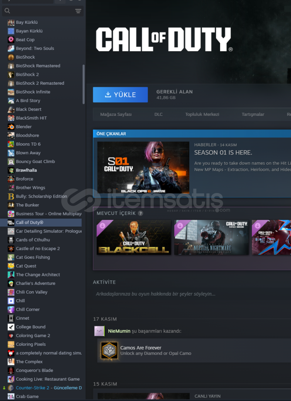Image resolution: width=291 pixels, height=401 pixels.
Task: Click the Camos Are Forever achievement icon
Action: pyautogui.click(x=109, y=351)
